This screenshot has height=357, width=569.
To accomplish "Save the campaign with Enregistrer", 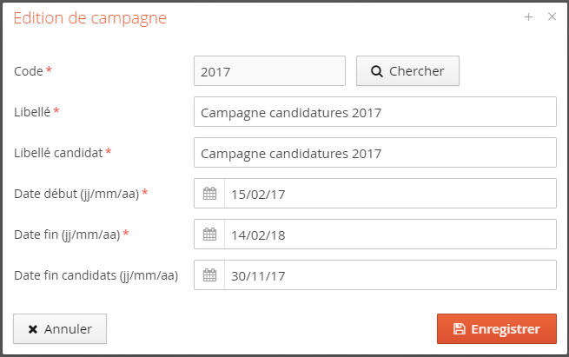I will pyautogui.click(x=496, y=329).
